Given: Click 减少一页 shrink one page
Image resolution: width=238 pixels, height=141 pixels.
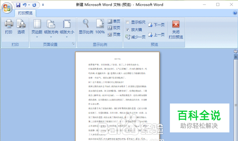Looking at the screenshot, I should 136,37.
